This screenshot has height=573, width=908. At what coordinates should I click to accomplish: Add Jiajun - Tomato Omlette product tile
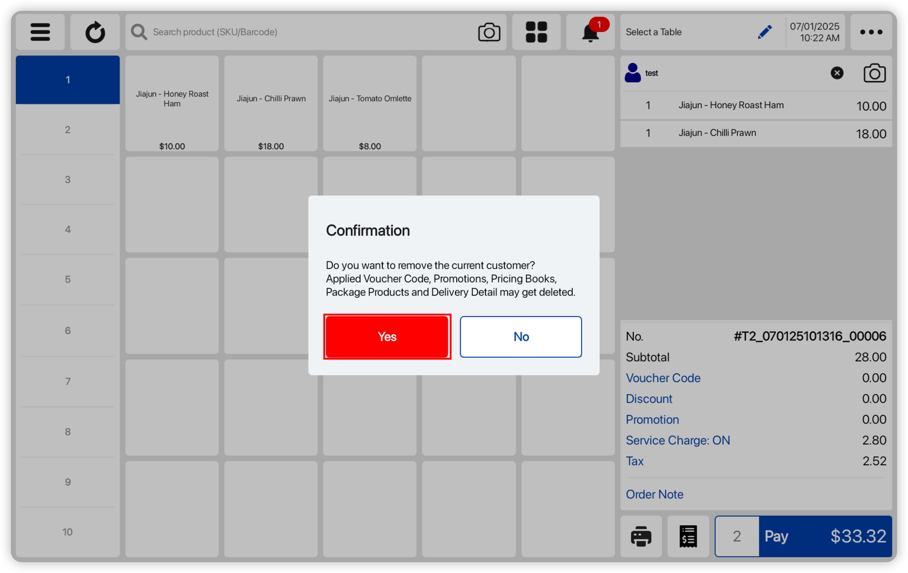pyautogui.click(x=369, y=104)
